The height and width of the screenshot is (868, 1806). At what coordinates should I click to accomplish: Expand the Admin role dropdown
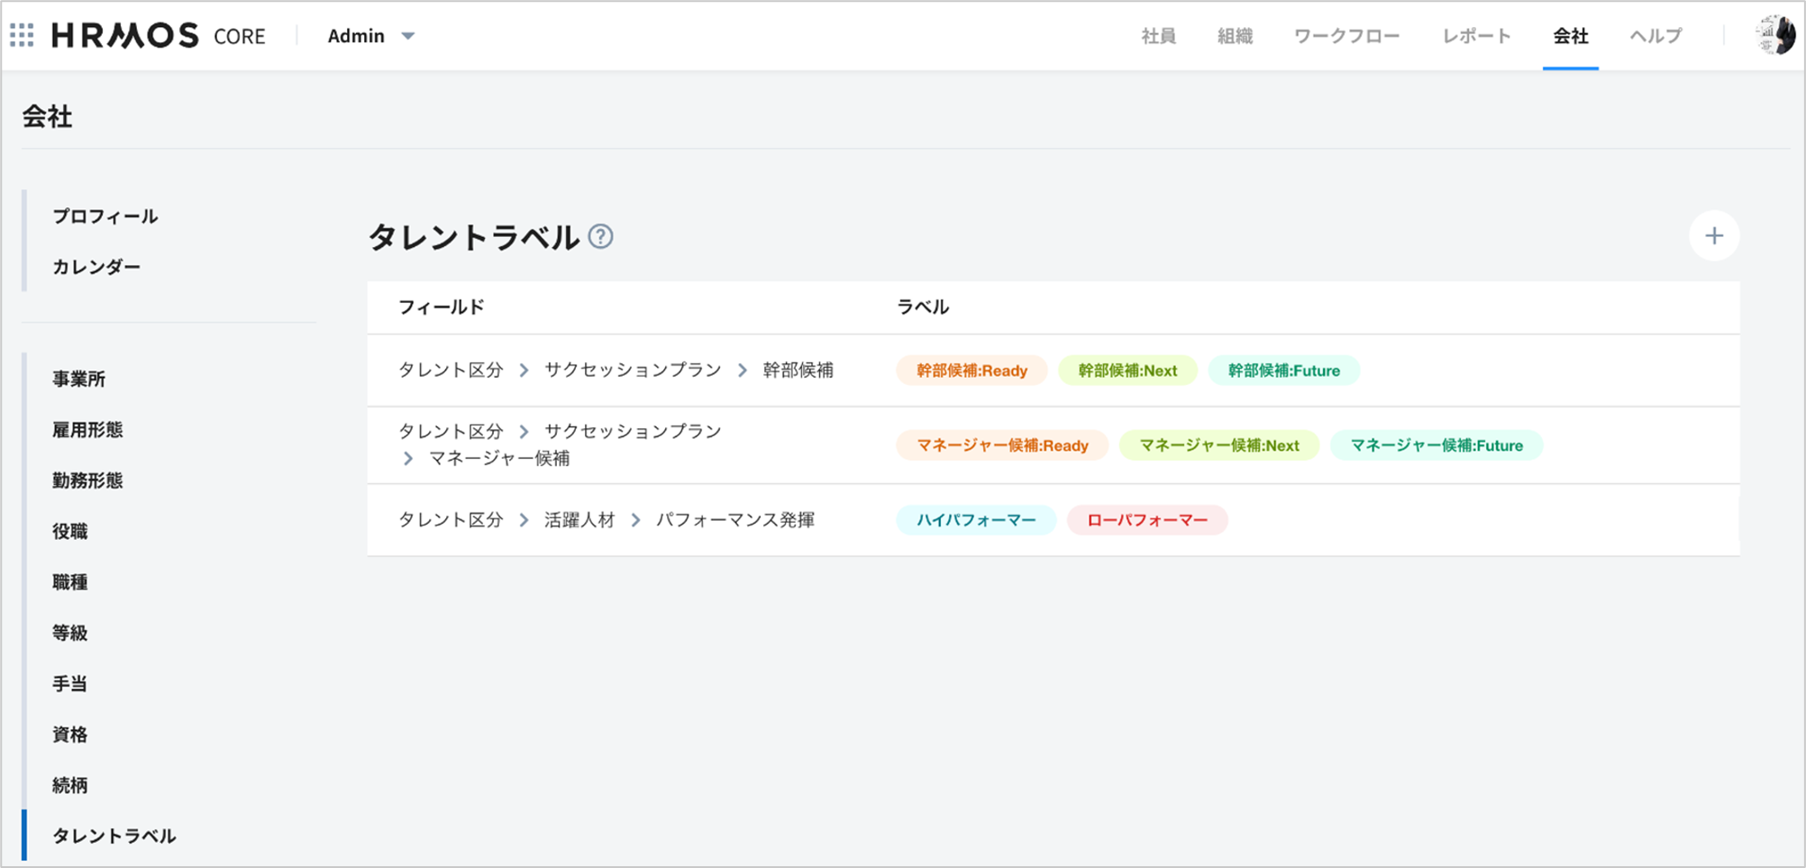[370, 36]
